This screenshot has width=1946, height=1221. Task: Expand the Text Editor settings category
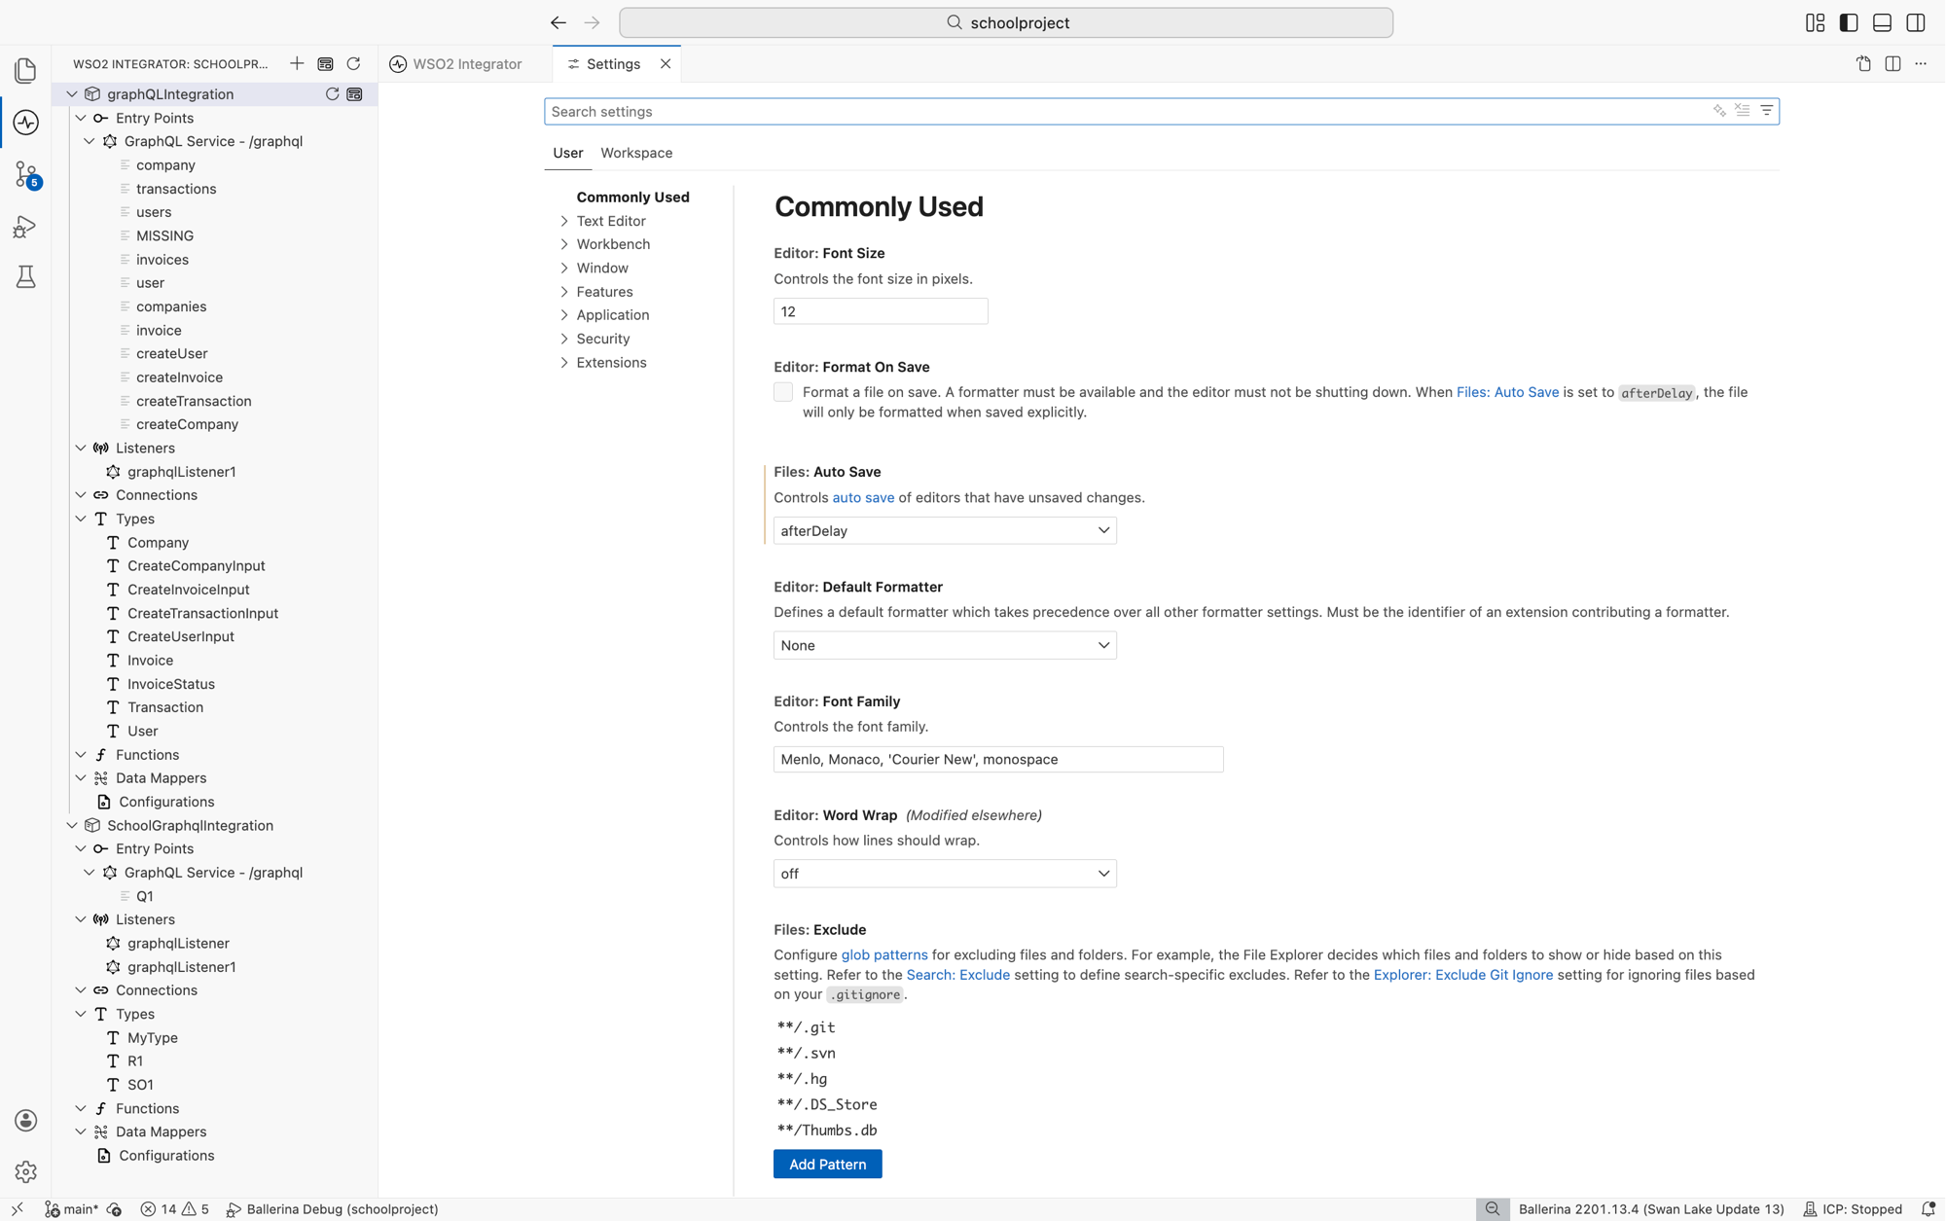click(564, 221)
